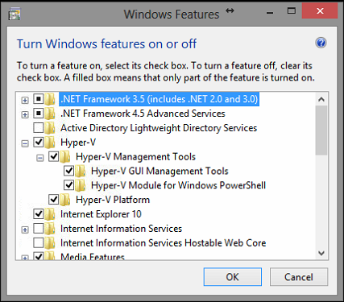Uncheck Hyper-V Management Tools checkbox

pyautogui.click(x=54, y=156)
